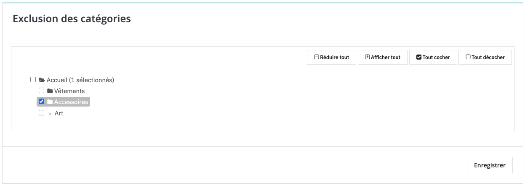Click the open folder icon beside Accueil
525x185 pixels.
pos(42,80)
